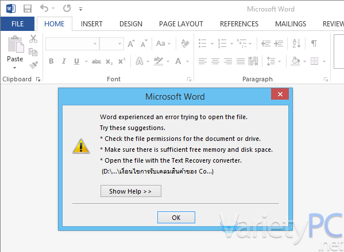Viewport: 344px width, 252px height.
Task: Switch to the MAILINGS tab
Action: [291, 24]
